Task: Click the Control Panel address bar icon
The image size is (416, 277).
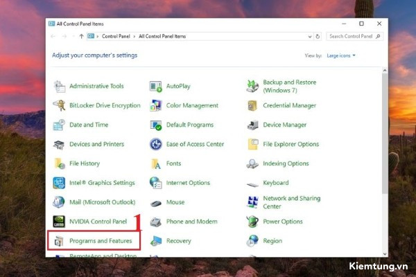Action: (x=91, y=36)
